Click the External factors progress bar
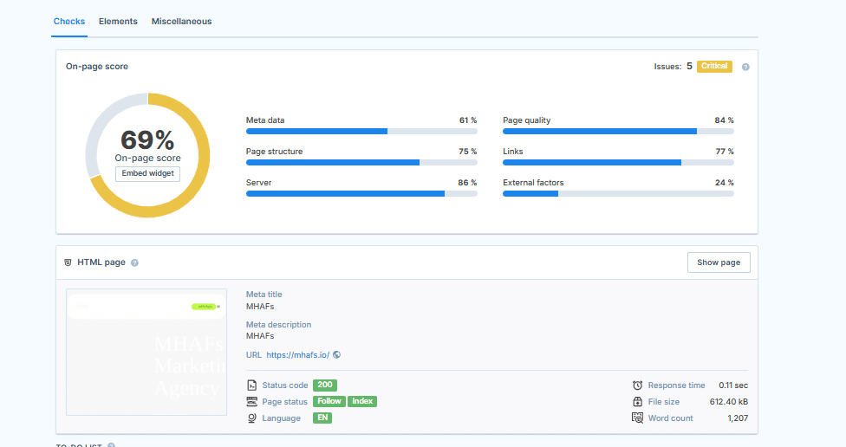The width and height of the screenshot is (846, 447). tap(618, 194)
